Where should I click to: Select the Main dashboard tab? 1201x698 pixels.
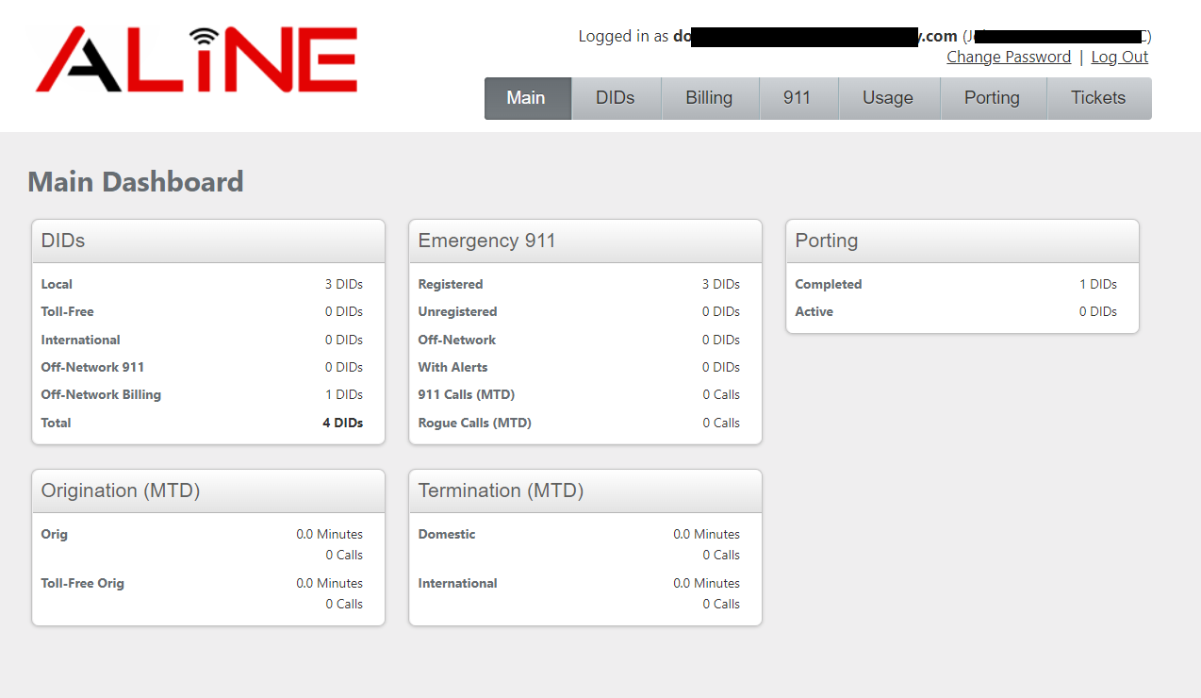click(x=526, y=97)
